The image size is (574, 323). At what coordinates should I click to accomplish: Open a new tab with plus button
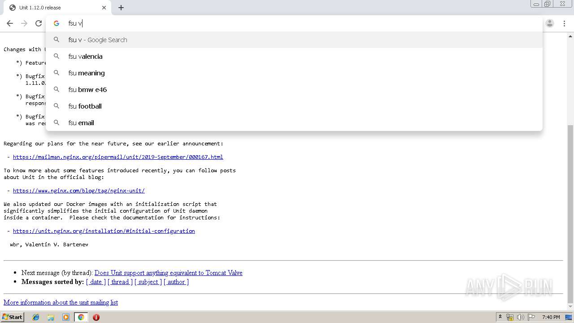click(x=121, y=8)
